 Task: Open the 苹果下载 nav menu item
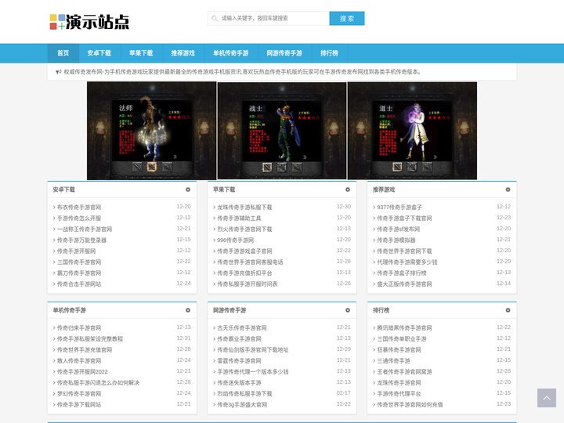pos(141,53)
